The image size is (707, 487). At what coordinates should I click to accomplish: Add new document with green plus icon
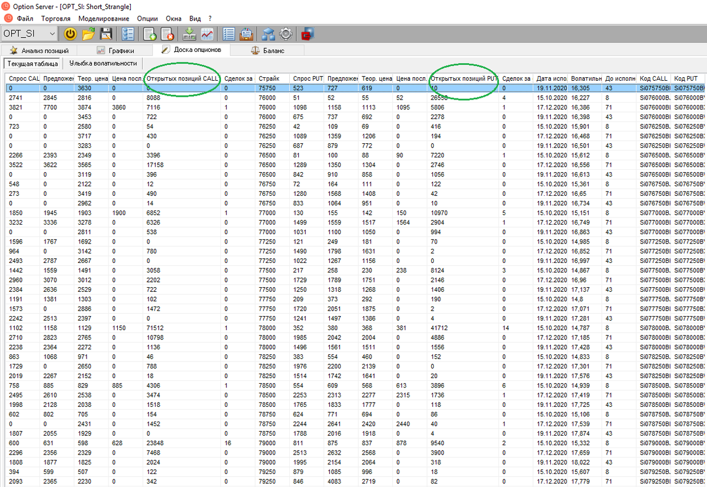150,34
